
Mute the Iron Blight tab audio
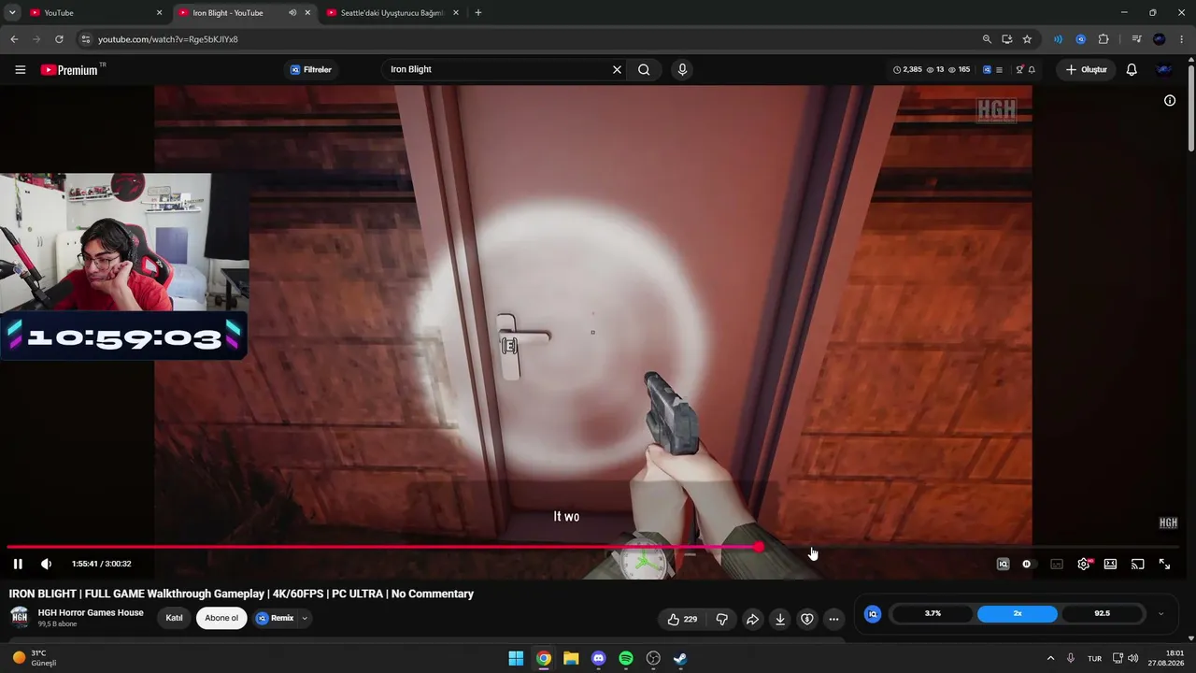click(292, 13)
